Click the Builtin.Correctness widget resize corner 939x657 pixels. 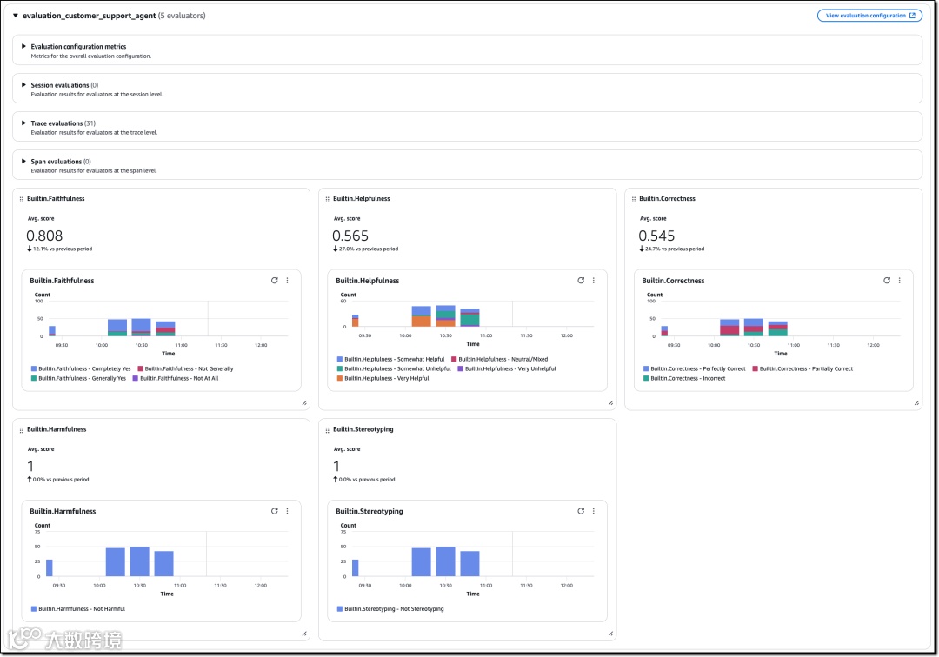pos(917,402)
